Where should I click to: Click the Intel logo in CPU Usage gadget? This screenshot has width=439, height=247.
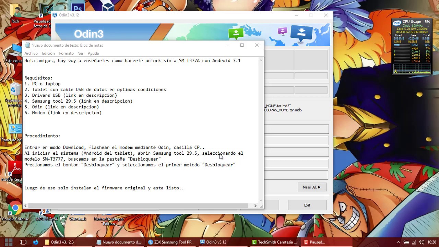coord(397,23)
